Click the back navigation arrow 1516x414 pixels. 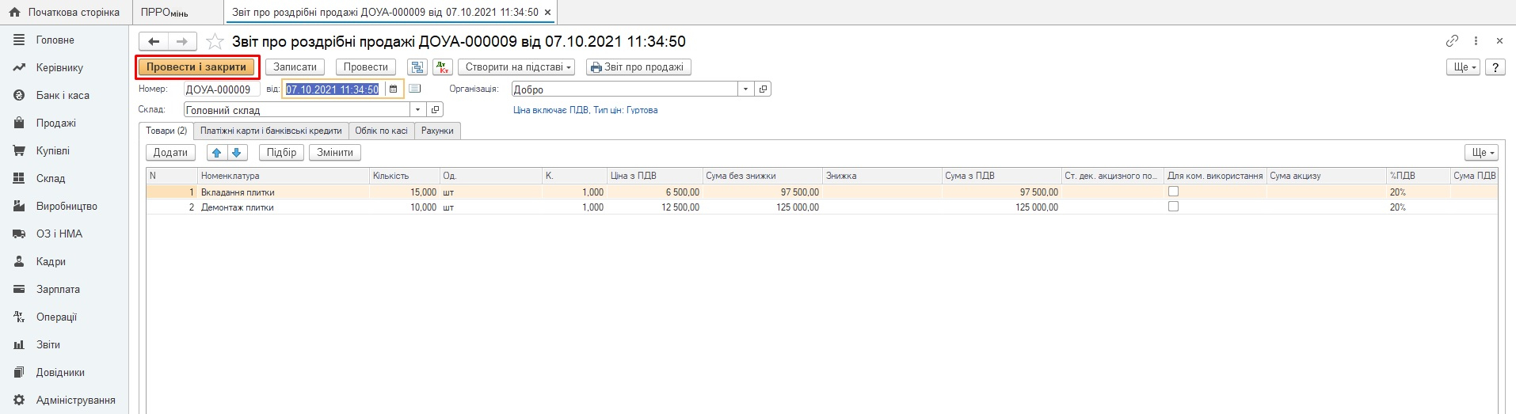pyautogui.click(x=154, y=42)
